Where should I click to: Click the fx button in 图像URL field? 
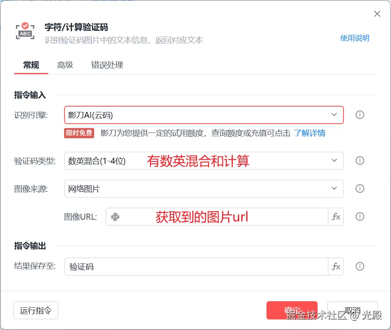[336, 216]
